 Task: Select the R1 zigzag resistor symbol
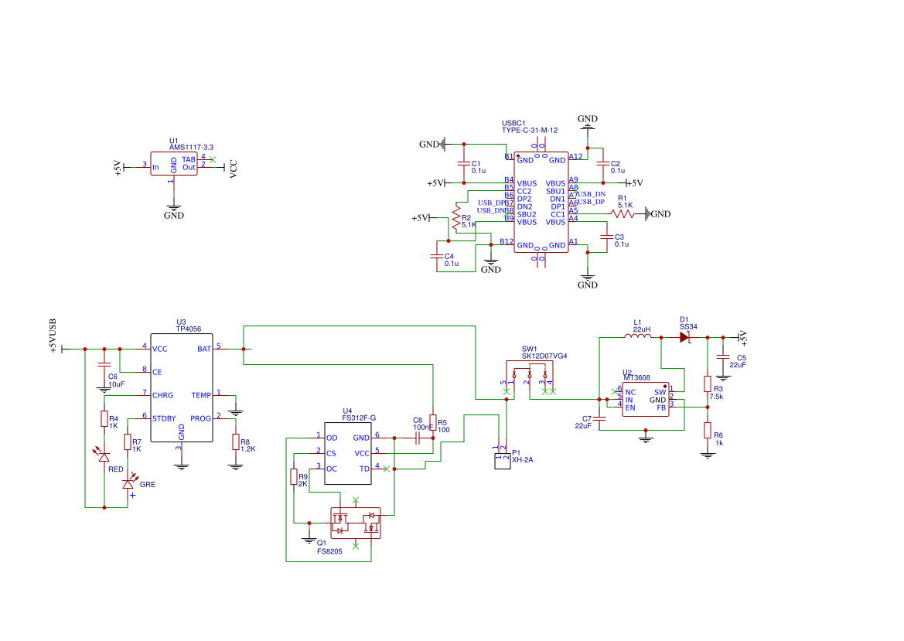(623, 214)
